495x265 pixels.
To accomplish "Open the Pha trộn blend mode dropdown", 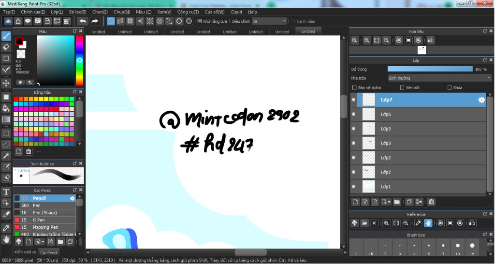I will point(440,78).
